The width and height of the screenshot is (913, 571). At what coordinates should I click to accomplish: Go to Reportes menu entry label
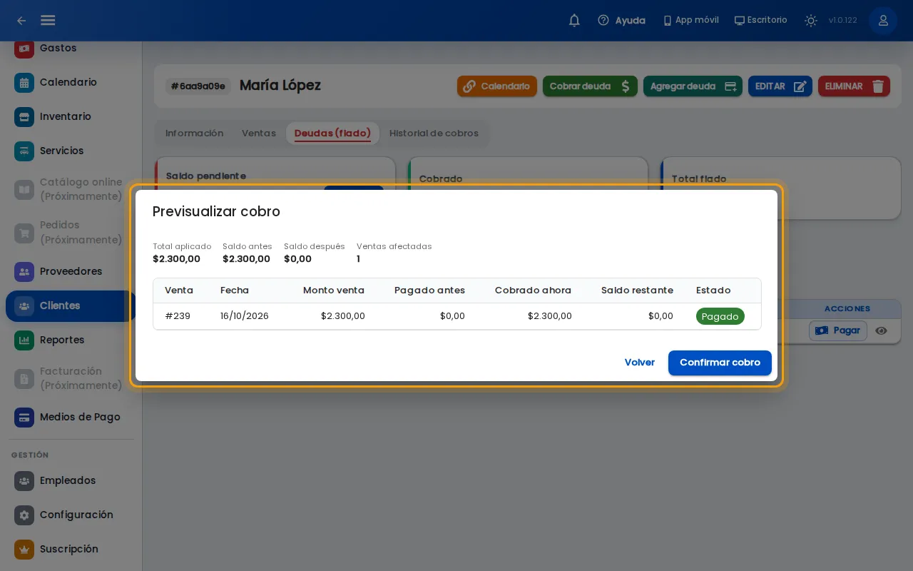point(62,340)
